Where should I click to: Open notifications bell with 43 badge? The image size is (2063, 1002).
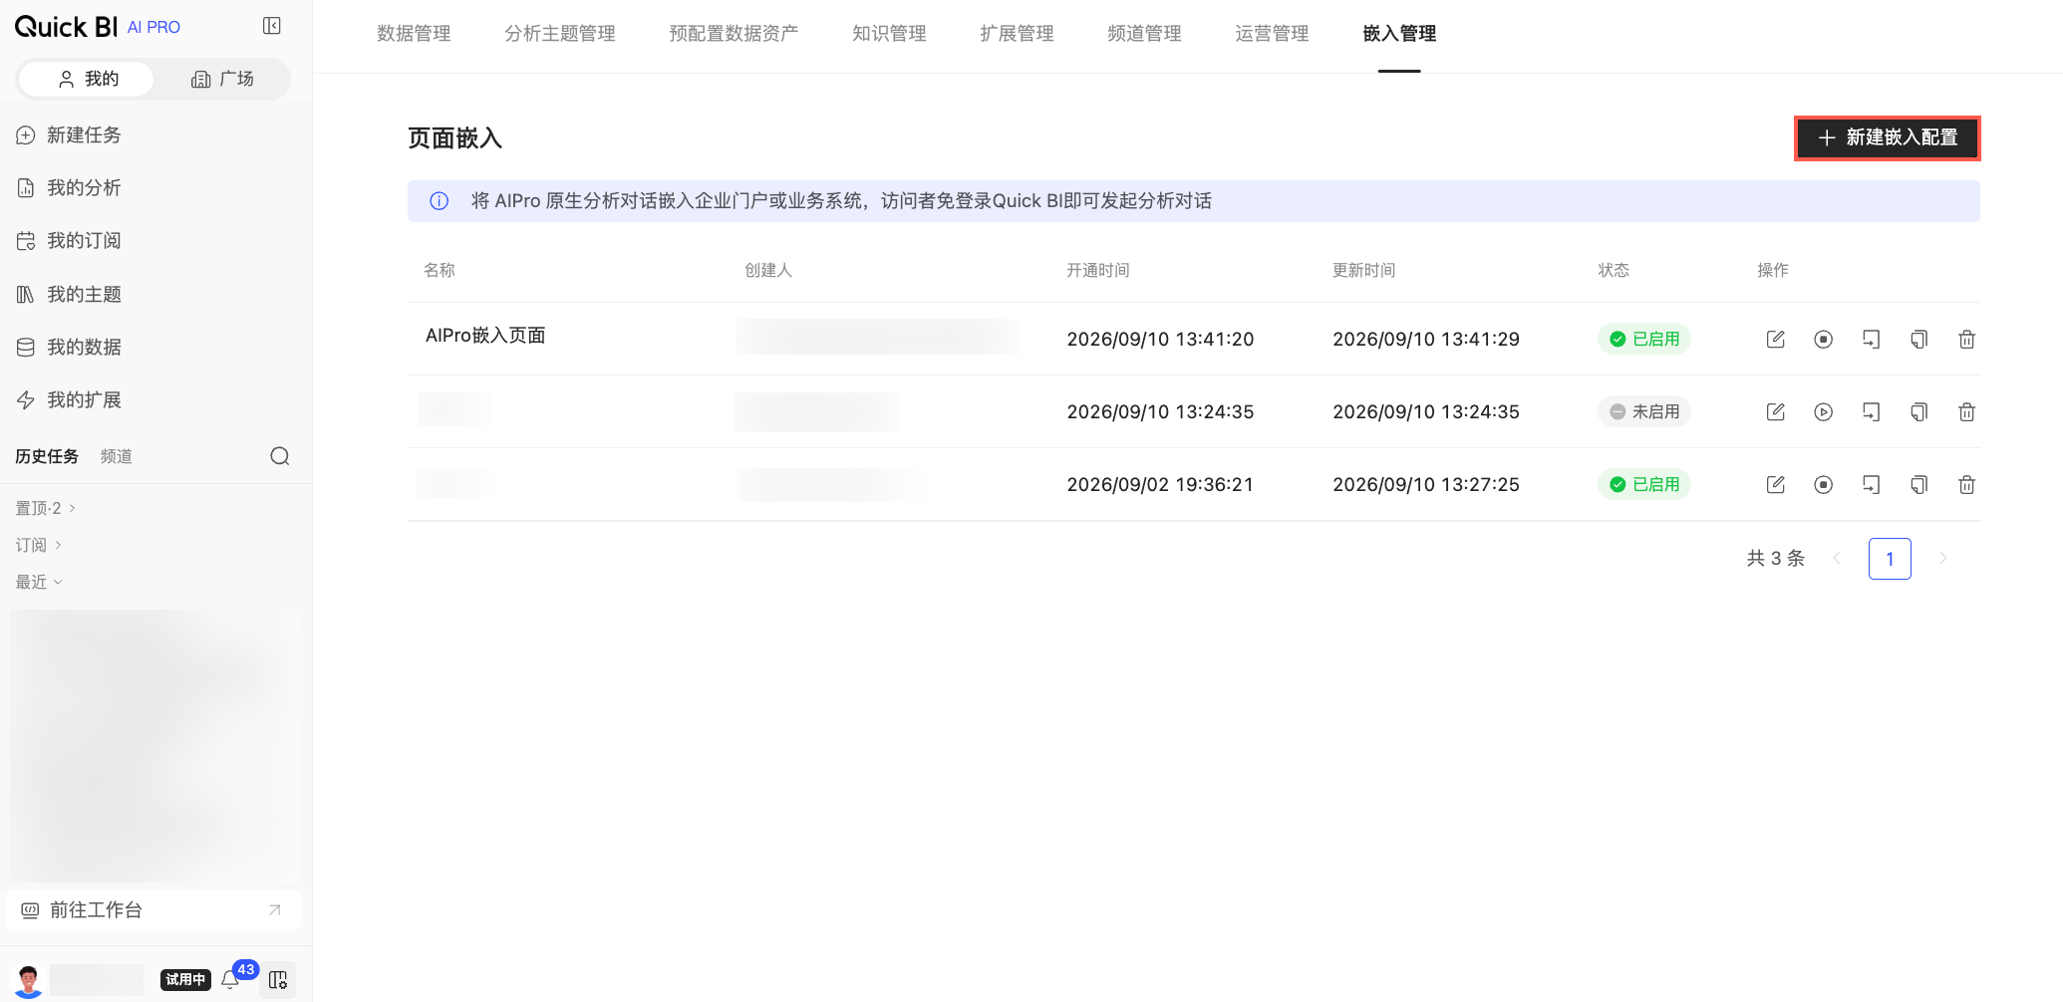(x=230, y=979)
